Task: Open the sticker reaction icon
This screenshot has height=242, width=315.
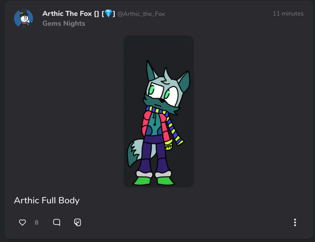Action: point(78,222)
